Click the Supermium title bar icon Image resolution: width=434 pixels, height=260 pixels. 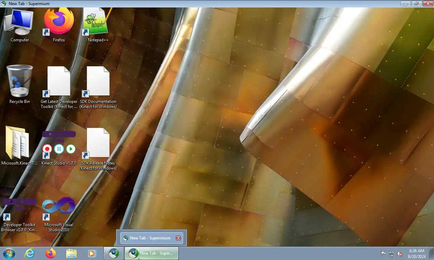click(x=4, y=4)
